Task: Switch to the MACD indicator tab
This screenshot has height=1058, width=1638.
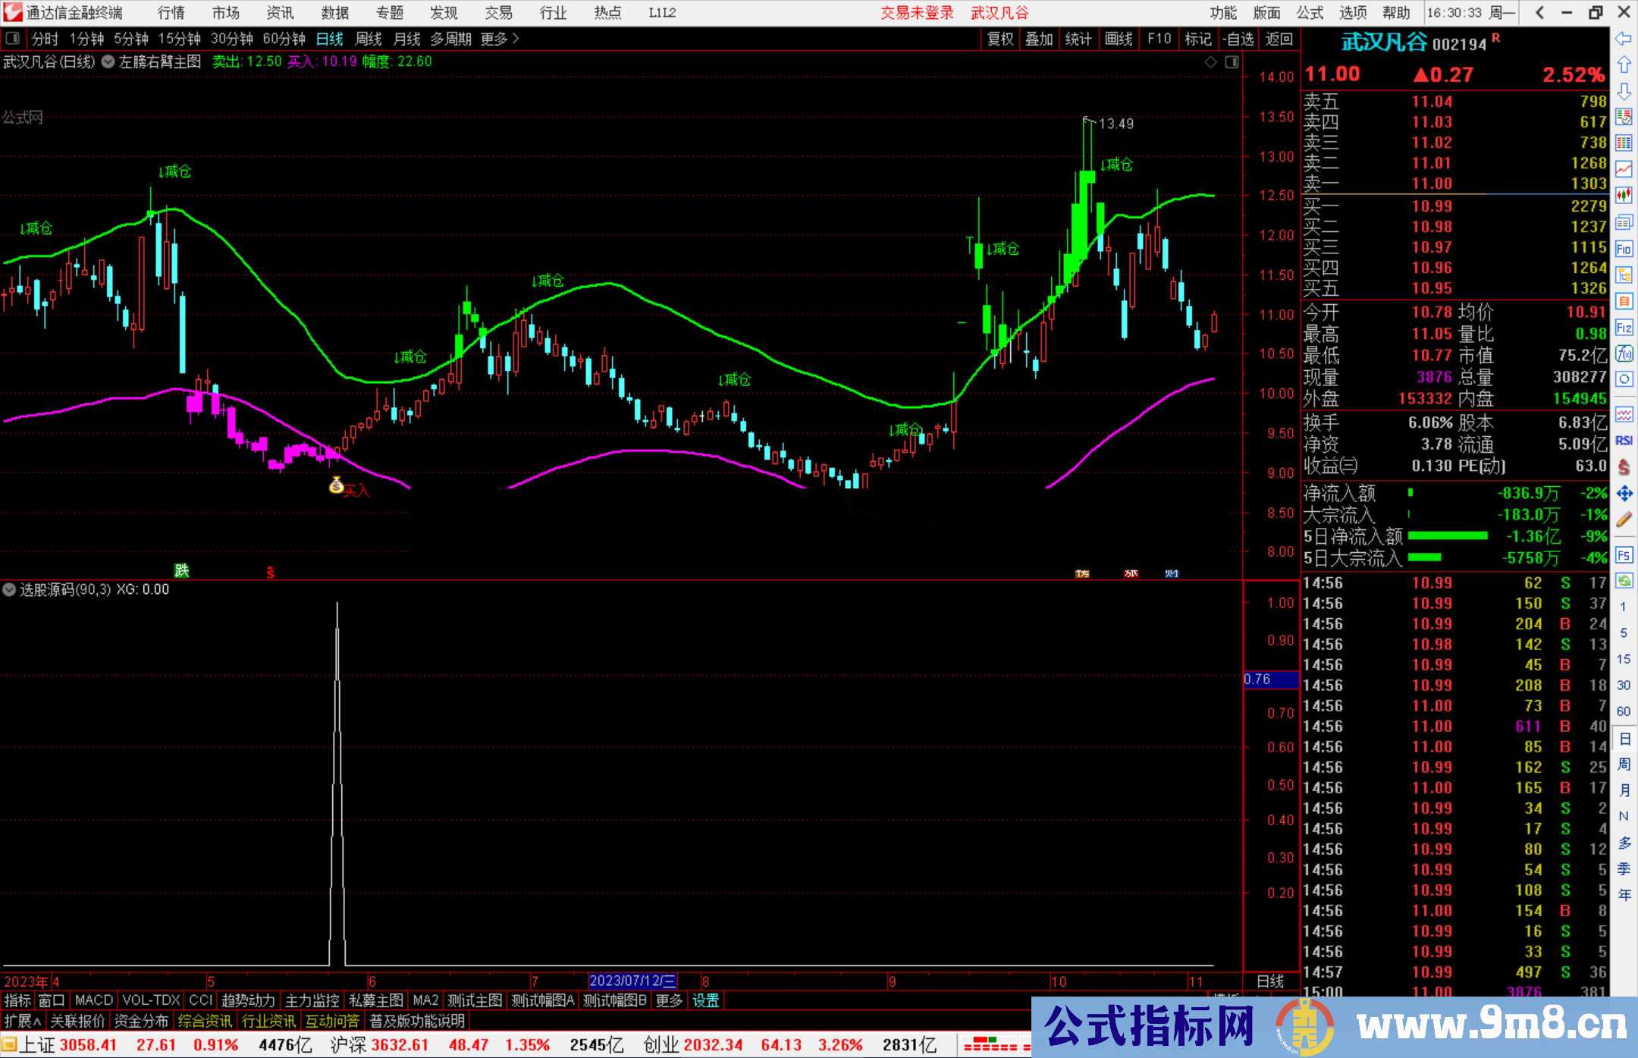Action: pyautogui.click(x=94, y=1000)
